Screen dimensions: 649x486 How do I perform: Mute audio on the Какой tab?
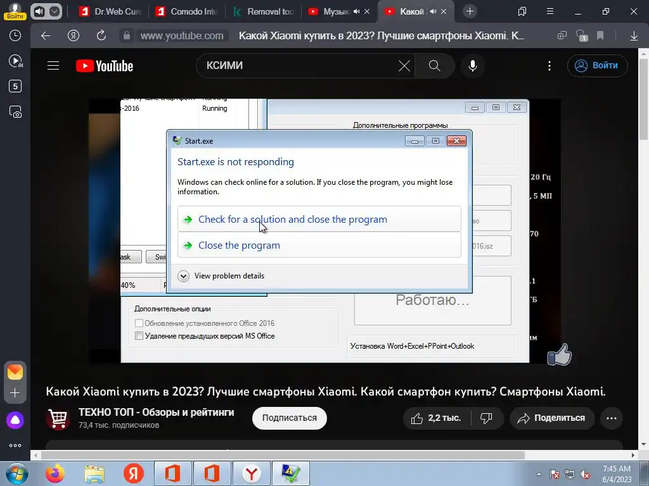(x=433, y=11)
